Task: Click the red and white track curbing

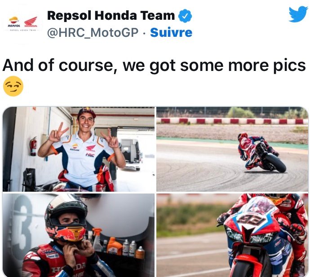Action: coord(232,121)
